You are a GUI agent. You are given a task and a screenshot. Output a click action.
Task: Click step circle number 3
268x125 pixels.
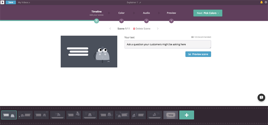[x=146, y=21]
